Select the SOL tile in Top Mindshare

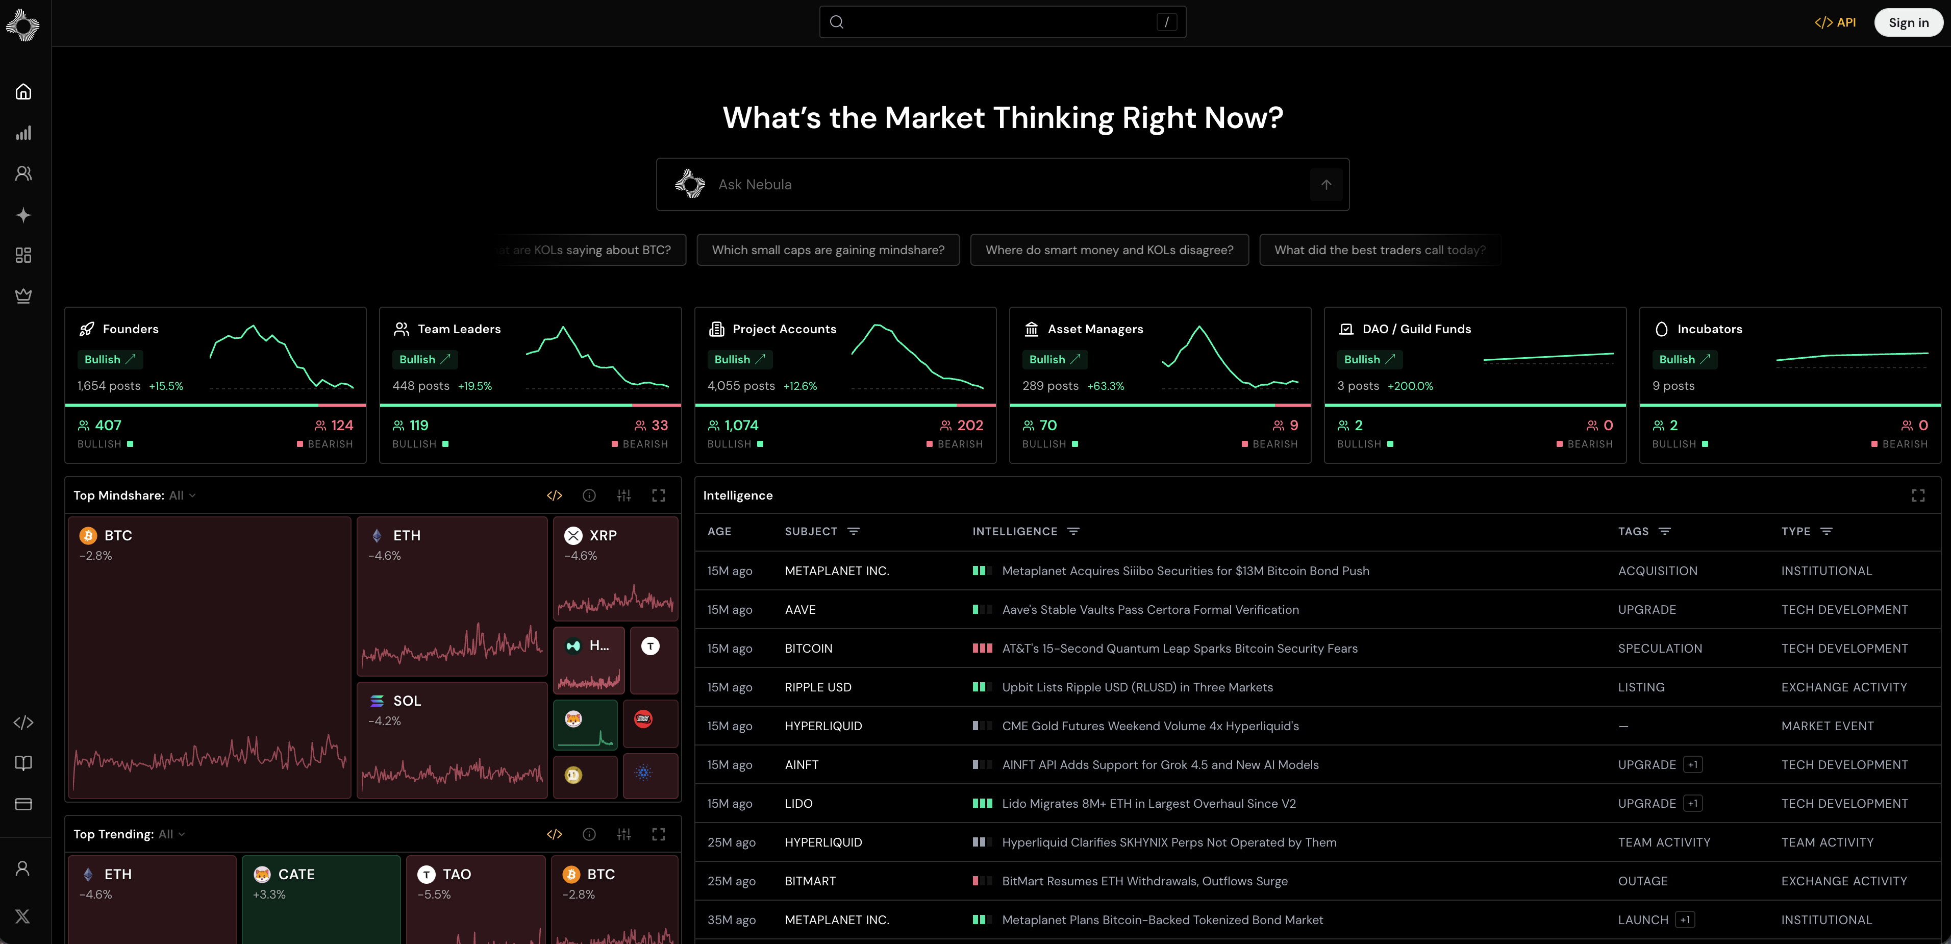point(452,740)
